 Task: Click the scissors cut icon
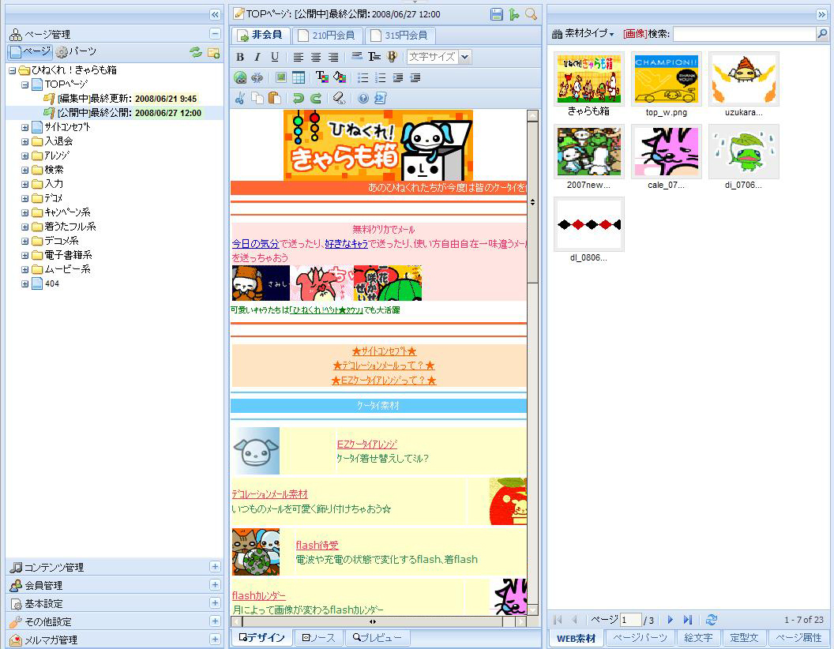pyautogui.click(x=240, y=98)
